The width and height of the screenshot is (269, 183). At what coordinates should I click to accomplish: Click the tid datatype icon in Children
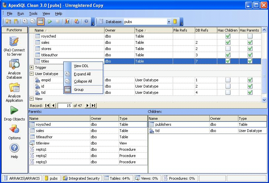click(x=152, y=131)
